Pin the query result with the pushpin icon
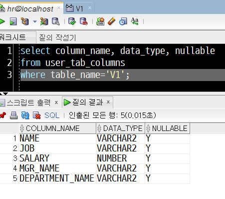The height and width of the screenshot is (199, 225). click(2, 115)
